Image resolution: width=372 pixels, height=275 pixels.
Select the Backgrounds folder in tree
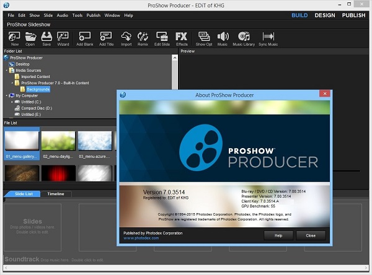pos(38,89)
